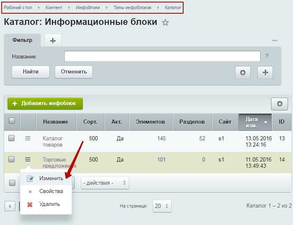Sort by ID column header

pyautogui.click(x=281, y=122)
